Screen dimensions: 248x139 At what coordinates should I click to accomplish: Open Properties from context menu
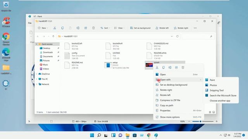(179, 110)
